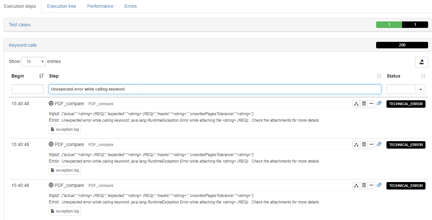Show third PDF_compare step in tree view
Image resolution: width=432 pixels, height=220 pixels.
(356, 186)
